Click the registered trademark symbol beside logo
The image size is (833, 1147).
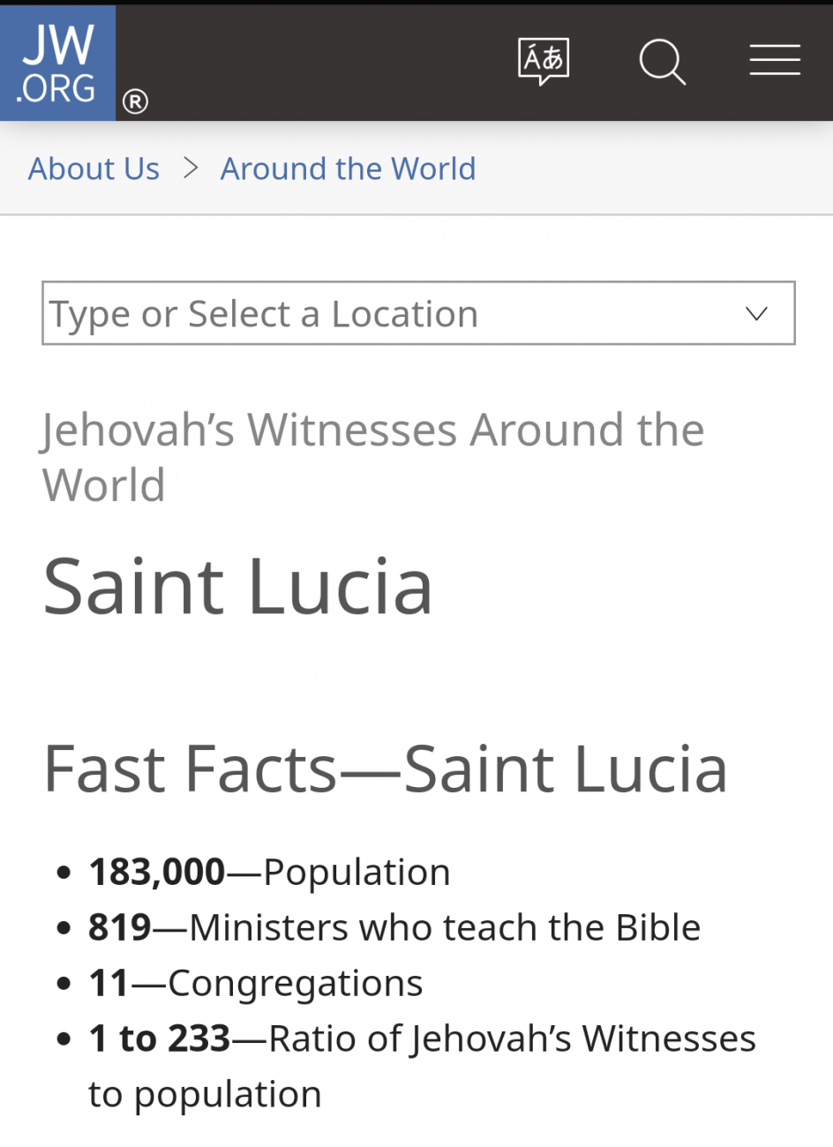(135, 102)
